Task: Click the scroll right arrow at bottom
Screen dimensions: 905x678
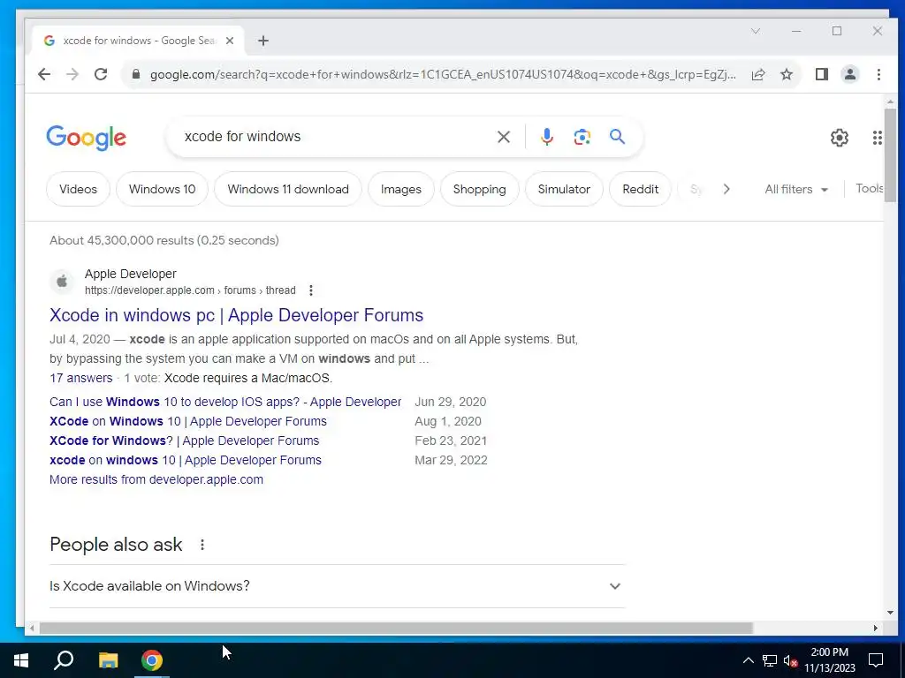Action: (876, 628)
